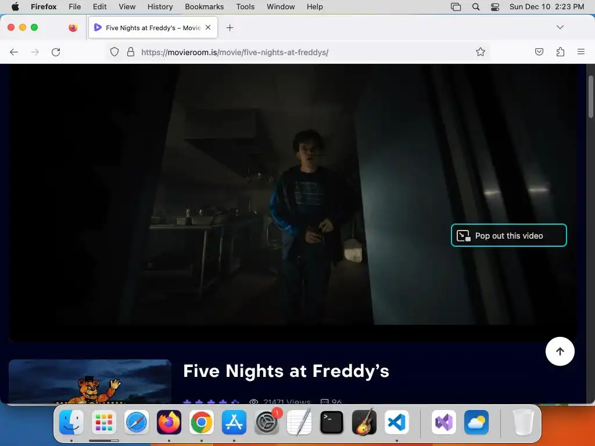View site security lock info
The height and width of the screenshot is (446, 595).
[131, 52]
